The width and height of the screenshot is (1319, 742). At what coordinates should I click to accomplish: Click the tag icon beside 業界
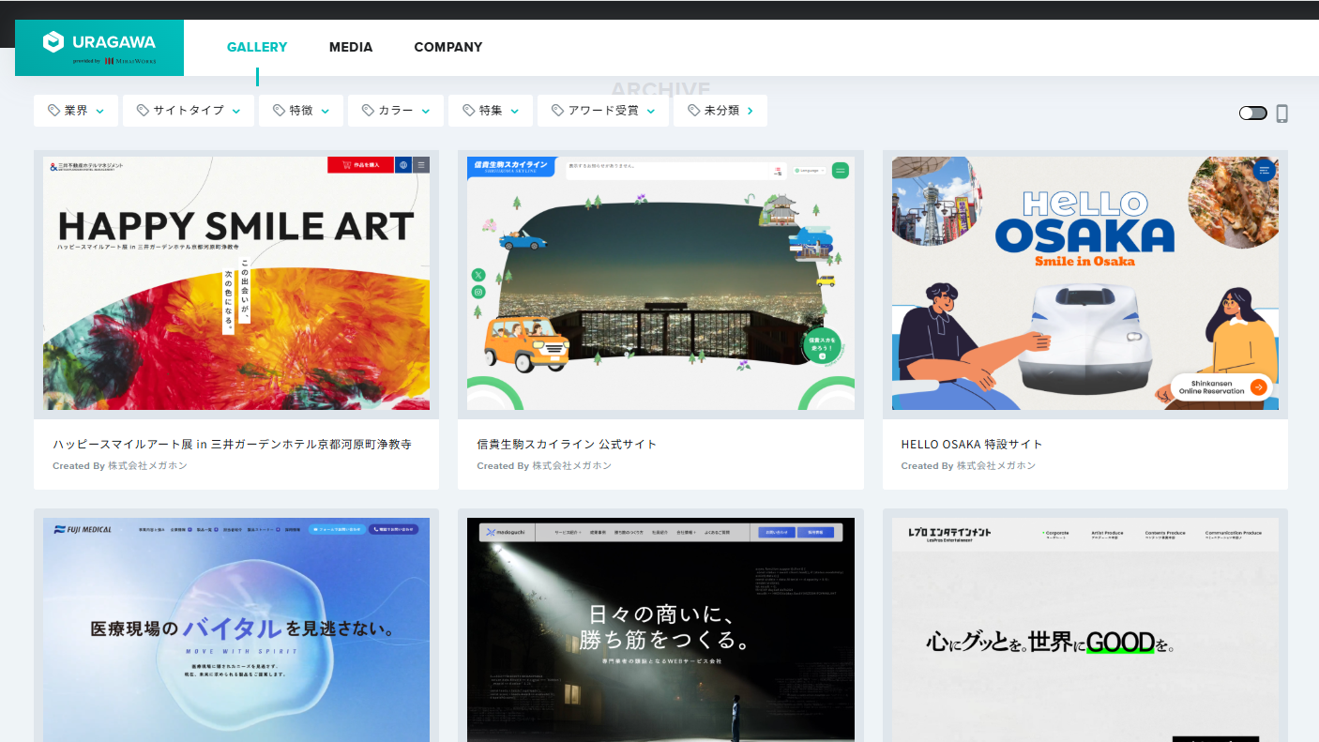point(54,111)
